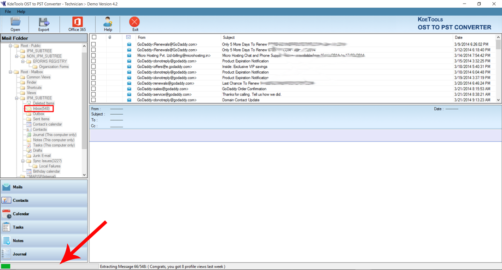
Task: Open the Mails panel in sidebar
Action: click(44, 187)
